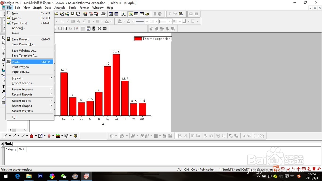Viewport: 322px width, 181px height.
Task: Open Photoshop from the taskbar
Action: [x=41, y=176]
